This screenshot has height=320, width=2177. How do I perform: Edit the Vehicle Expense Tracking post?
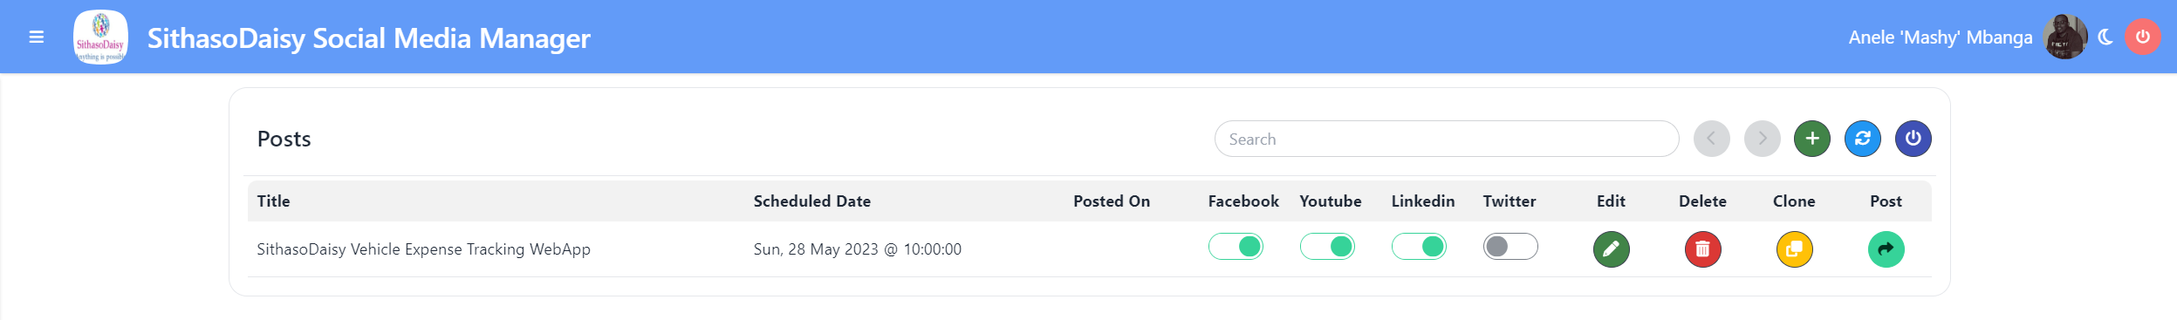pyautogui.click(x=1611, y=249)
